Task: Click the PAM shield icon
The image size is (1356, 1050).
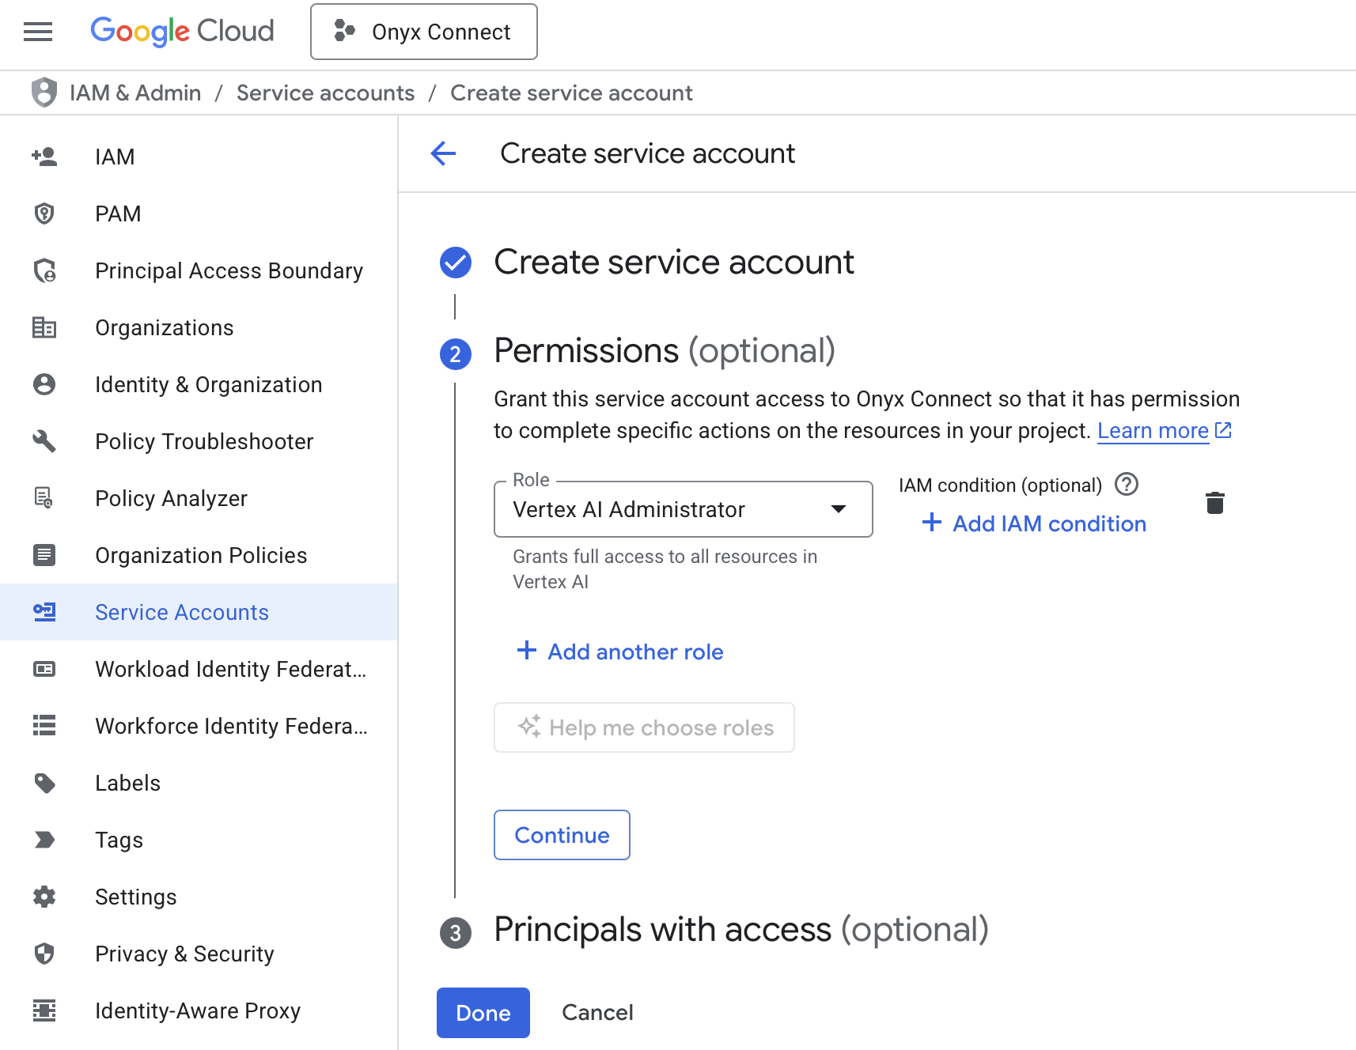Action: click(44, 213)
